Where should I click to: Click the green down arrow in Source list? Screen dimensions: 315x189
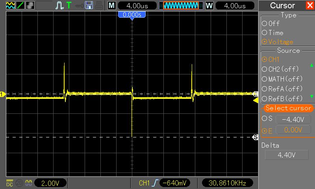(311, 96)
